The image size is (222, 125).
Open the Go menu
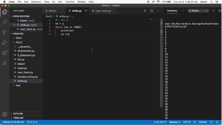pos(53,2)
